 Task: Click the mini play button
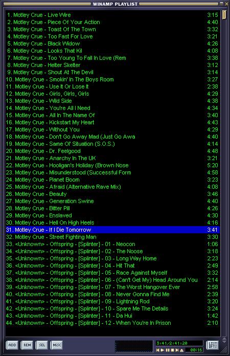click(163, 350)
